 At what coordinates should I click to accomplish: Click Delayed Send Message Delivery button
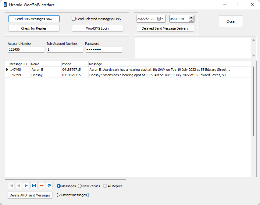click(165, 28)
